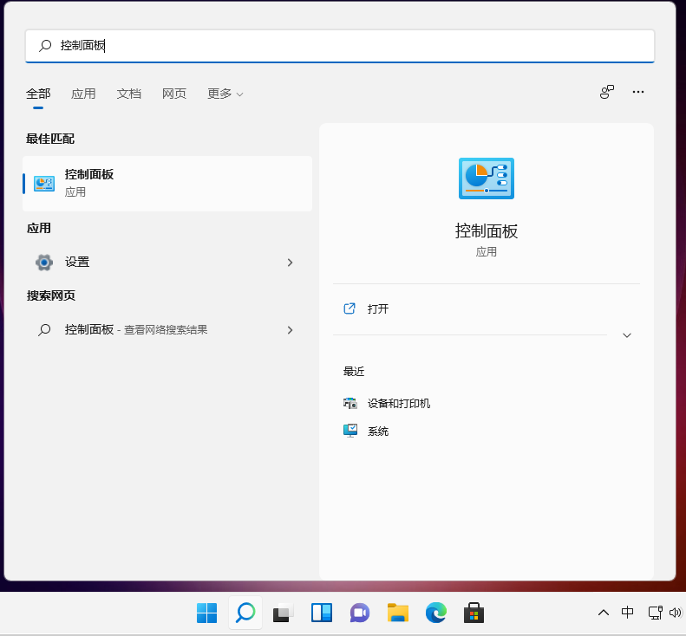Open the recent item 设备和打印机

[398, 403]
